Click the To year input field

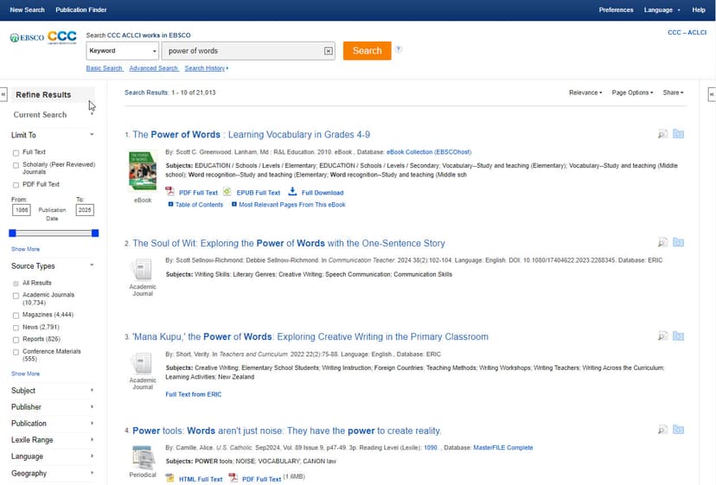coord(85,210)
